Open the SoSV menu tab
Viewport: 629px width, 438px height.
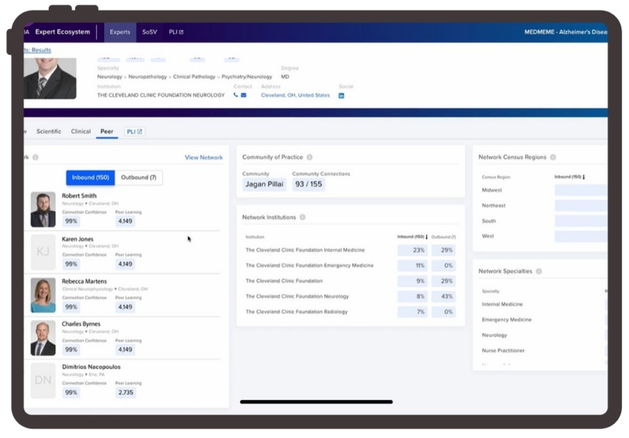tap(149, 32)
